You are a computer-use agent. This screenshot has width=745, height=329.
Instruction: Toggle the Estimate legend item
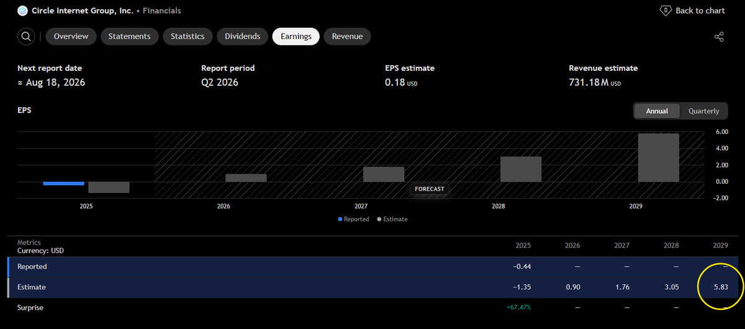(392, 219)
